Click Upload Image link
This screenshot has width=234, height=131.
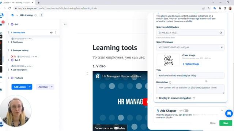(191, 64)
